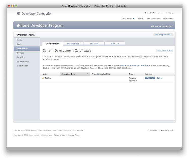Click the Program Portal heading

pos(26,35)
